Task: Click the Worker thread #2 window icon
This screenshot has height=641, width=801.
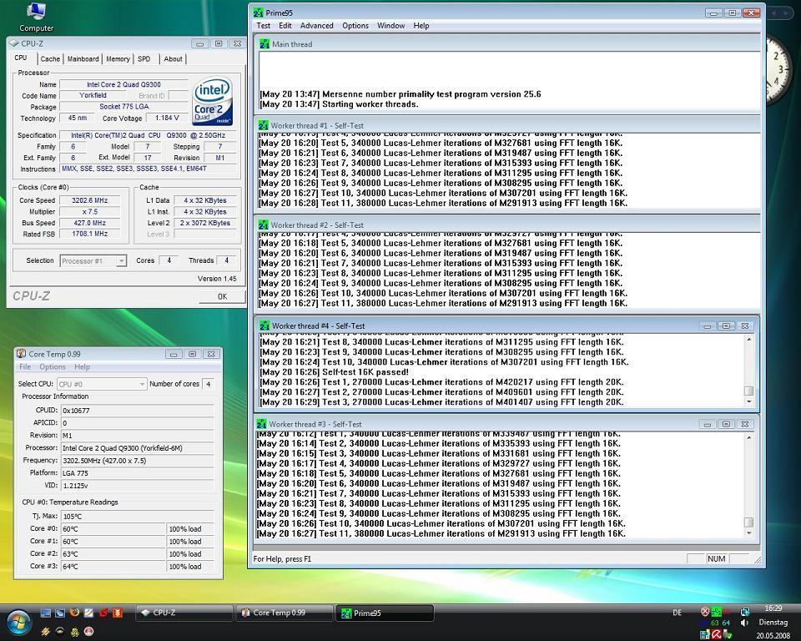Action: pyautogui.click(x=263, y=225)
